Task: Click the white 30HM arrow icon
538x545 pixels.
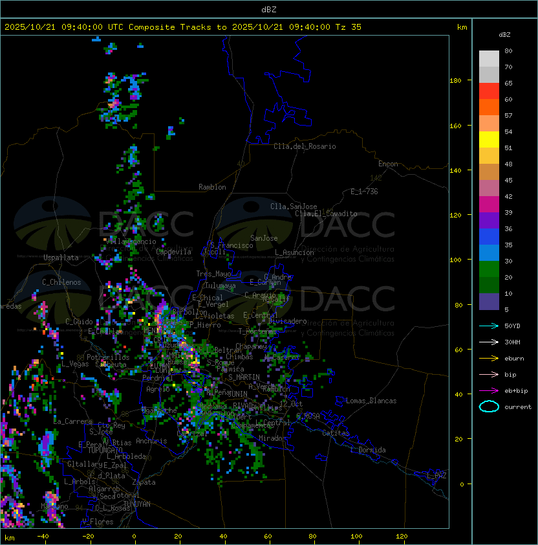Action: click(x=489, y=342)
